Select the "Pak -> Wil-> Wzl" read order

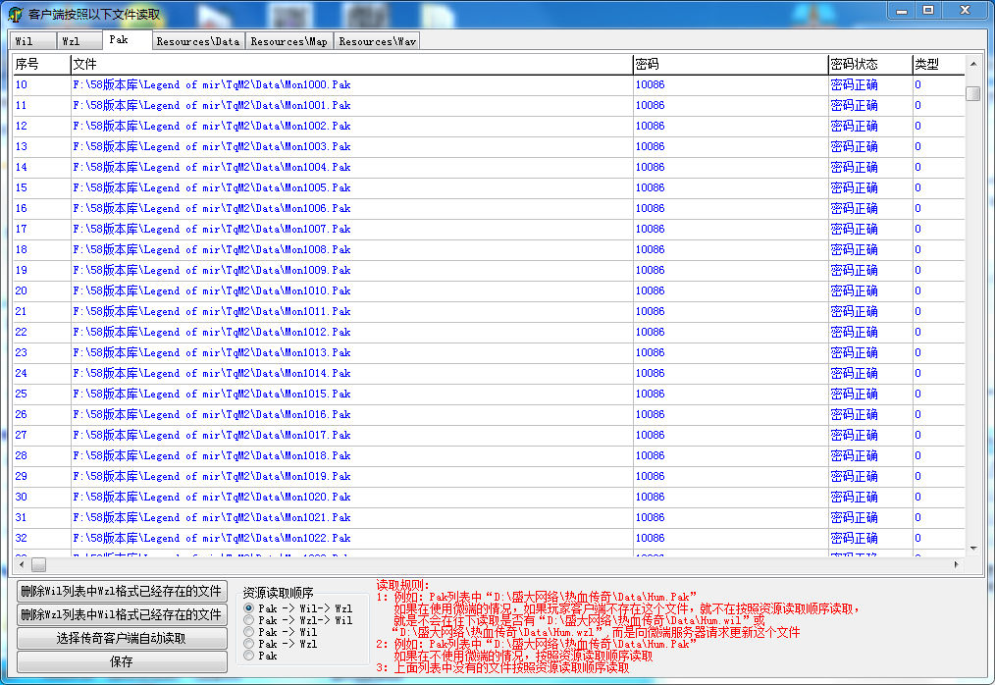pos(249,608)
